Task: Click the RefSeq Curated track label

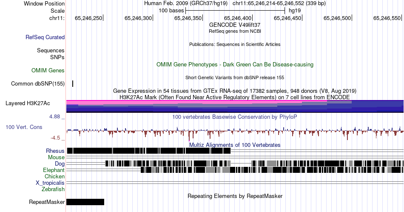Action: [45, 37]
